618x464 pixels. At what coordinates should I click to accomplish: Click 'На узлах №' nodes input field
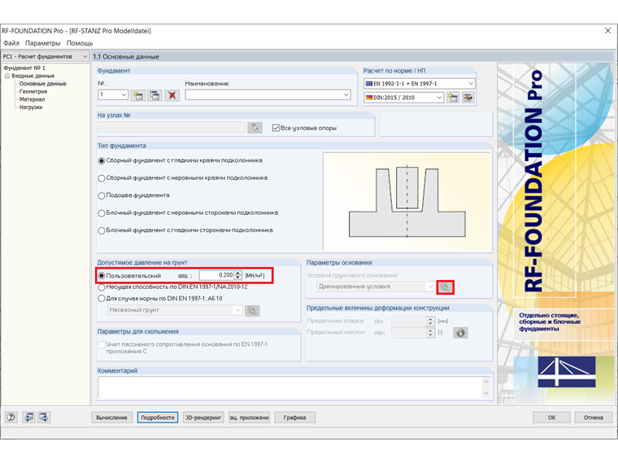172,127
